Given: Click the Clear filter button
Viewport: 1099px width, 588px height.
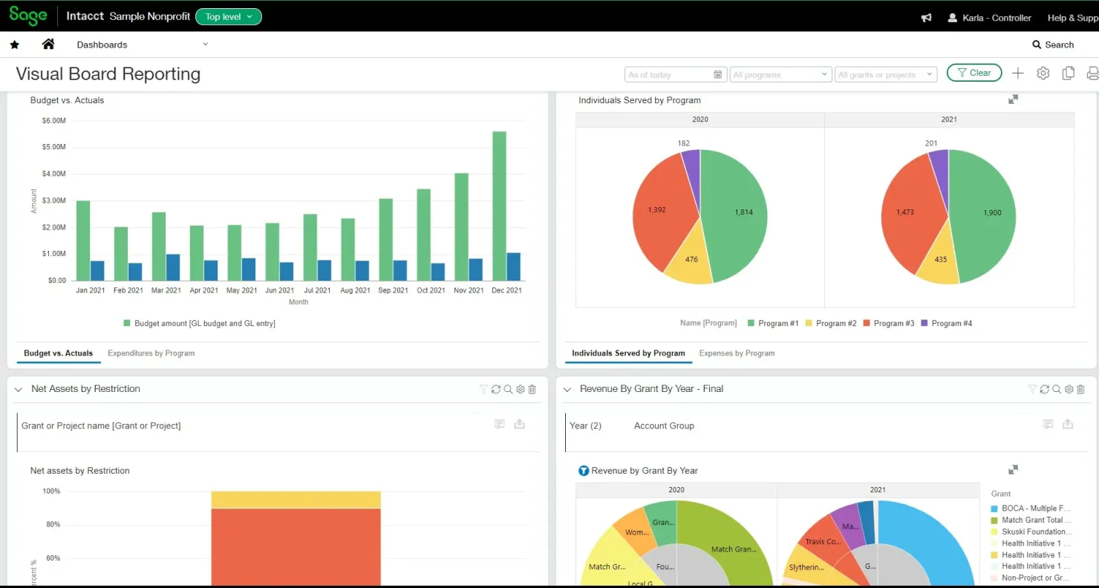Looking at the screenshot, I should [x=974, y=73].
